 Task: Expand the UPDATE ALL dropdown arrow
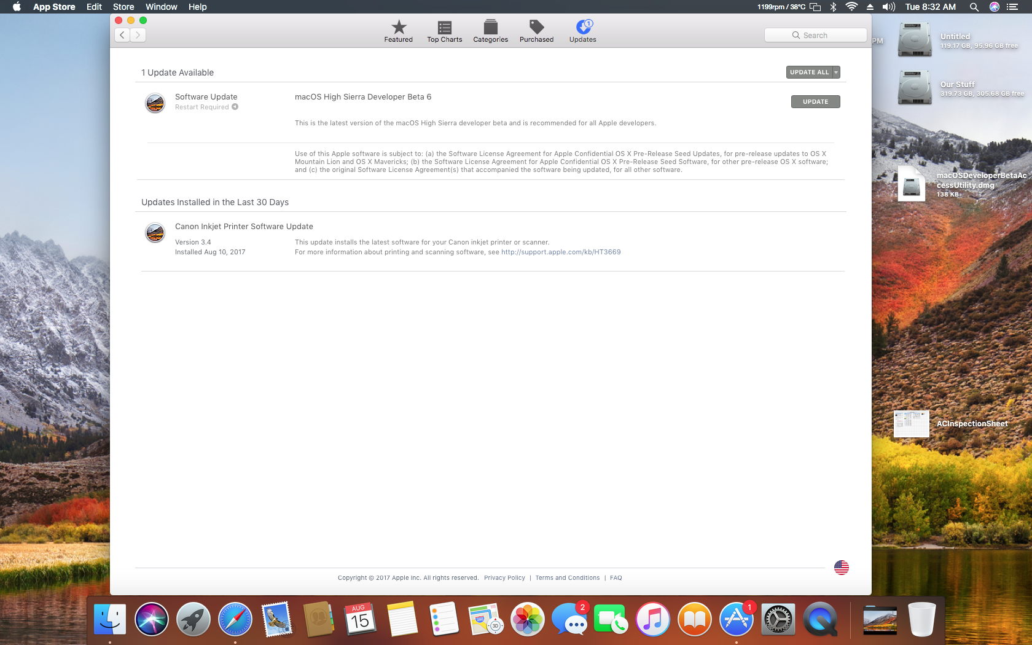(x=836, y=72)
